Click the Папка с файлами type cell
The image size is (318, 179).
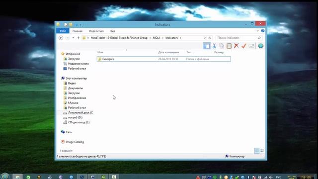(x=198, y=59)
